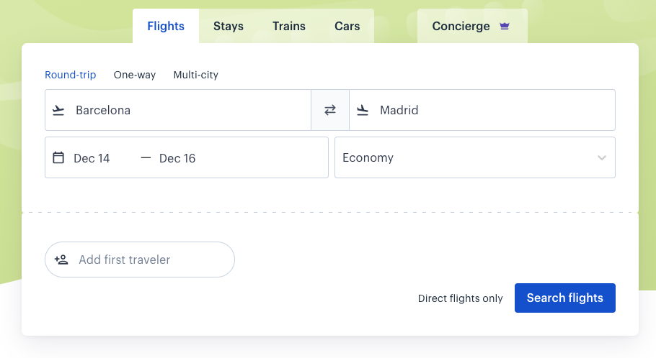The width and height of the screenshot is (656, 358).
Task: Open the Concierge tab
Action: click(472, 26)
